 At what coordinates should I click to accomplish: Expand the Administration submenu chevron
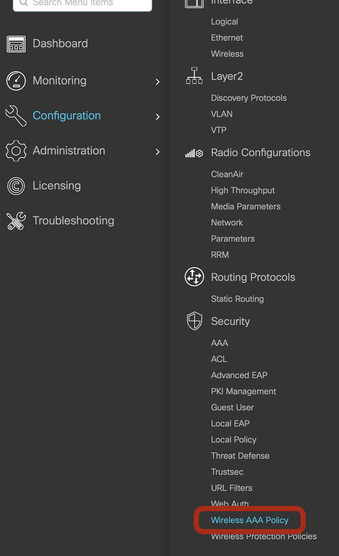click(x=158, y=152)
